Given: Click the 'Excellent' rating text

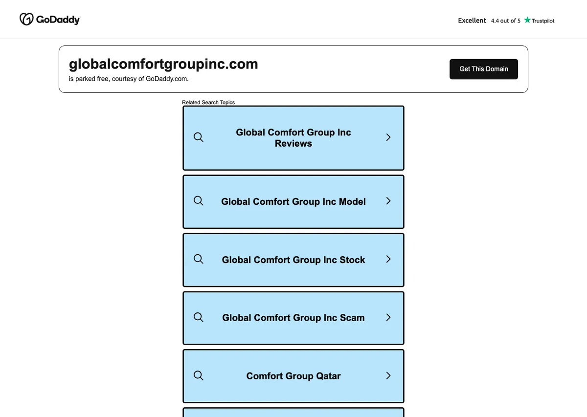Looking at the screenshot, I should coord(472,21).
